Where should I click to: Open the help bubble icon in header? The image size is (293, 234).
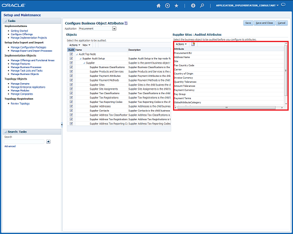(x=283, y=5)
